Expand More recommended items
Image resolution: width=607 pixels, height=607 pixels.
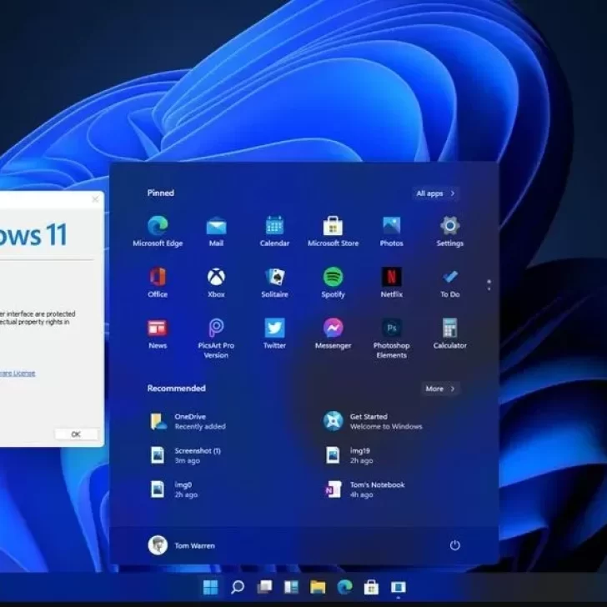440,389
